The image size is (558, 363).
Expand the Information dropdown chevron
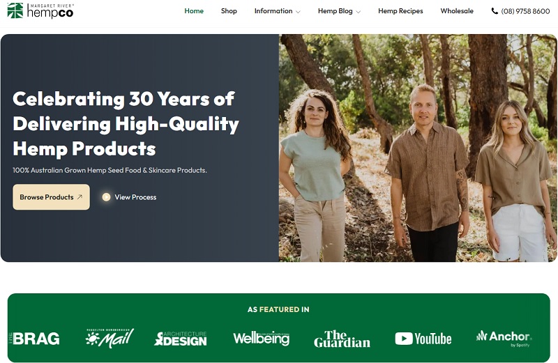tap(299, 12)
